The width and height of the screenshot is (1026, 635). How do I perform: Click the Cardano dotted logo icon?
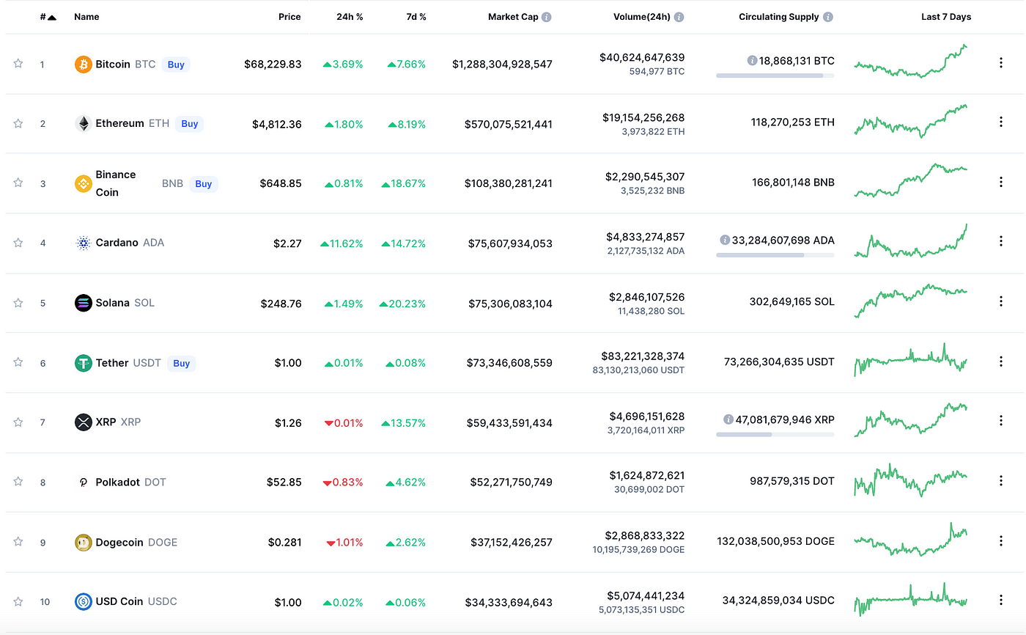point(84,243)
